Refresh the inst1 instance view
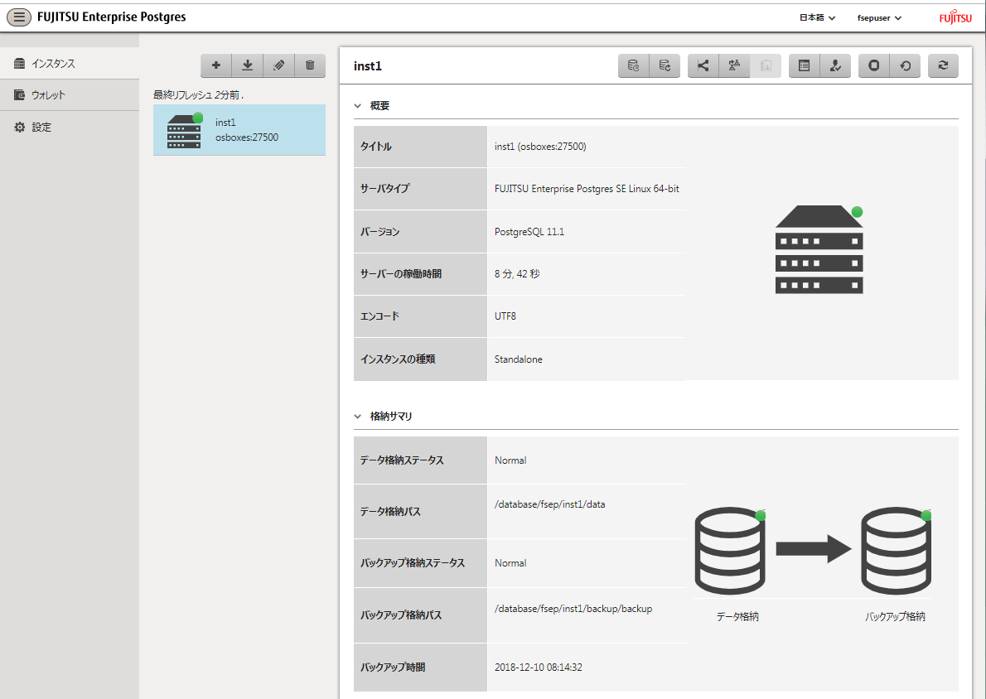 point(943,65)
